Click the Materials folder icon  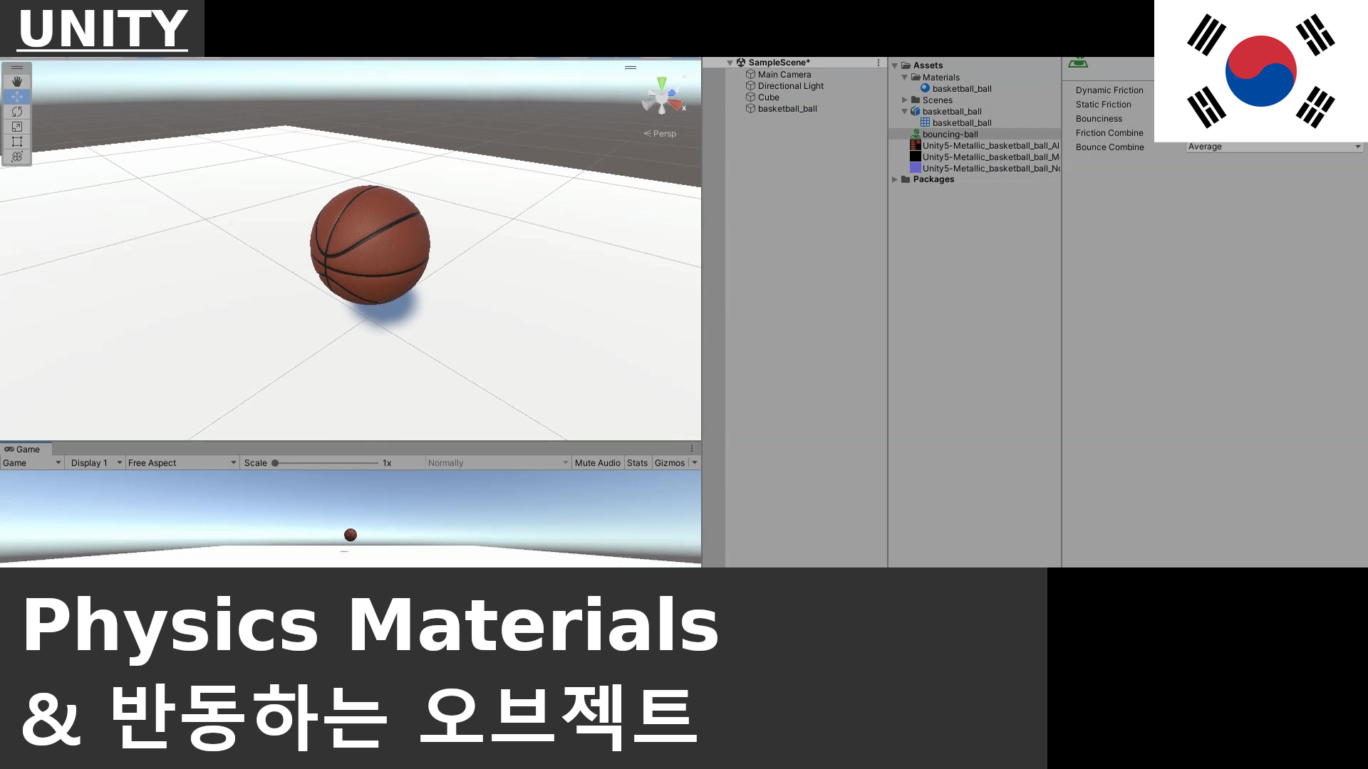[x=916, y=78]
